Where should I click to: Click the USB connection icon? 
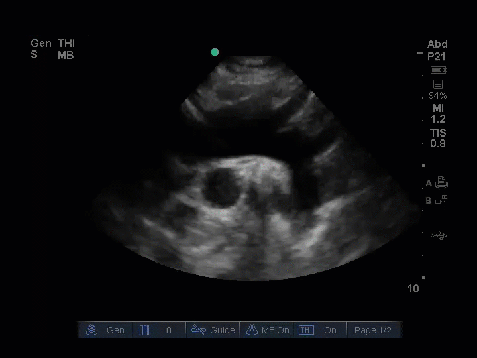439,235
